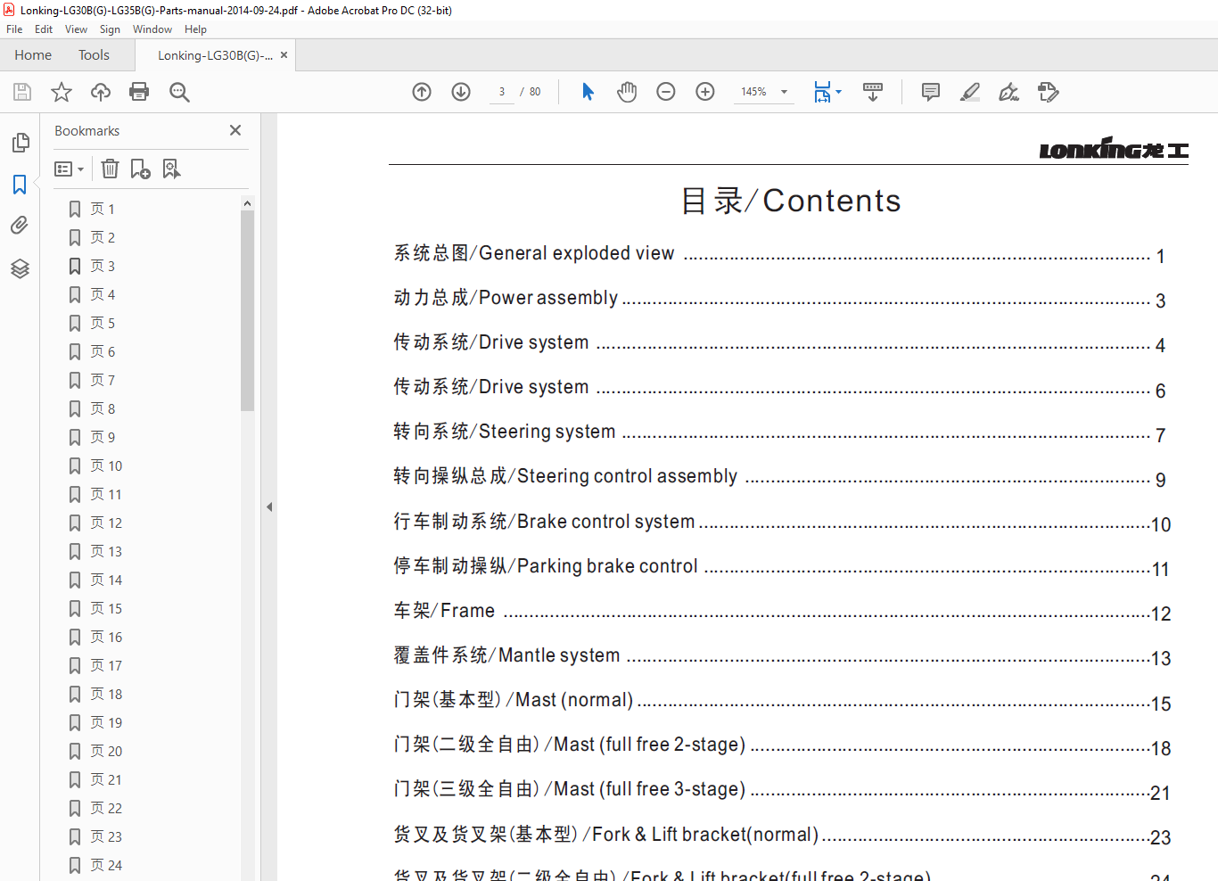Open the Sign menu
1218x881 pixels.
point(110,29)
